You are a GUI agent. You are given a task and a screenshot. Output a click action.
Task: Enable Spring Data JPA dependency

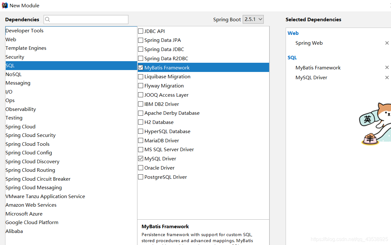pos(141,40)
